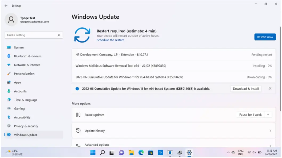The height and width of the screenshot is (158, 282).
Task: Show hidden icons in the system tray
Action: (x=228, y=152)
